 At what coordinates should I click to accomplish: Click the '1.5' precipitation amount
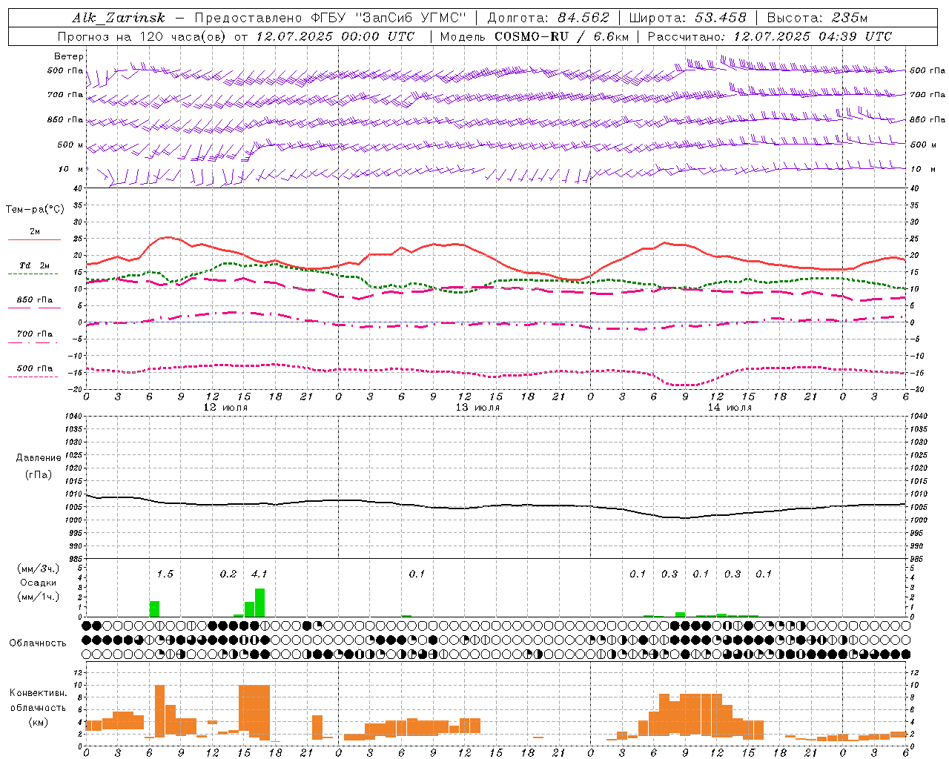[165, 574]
